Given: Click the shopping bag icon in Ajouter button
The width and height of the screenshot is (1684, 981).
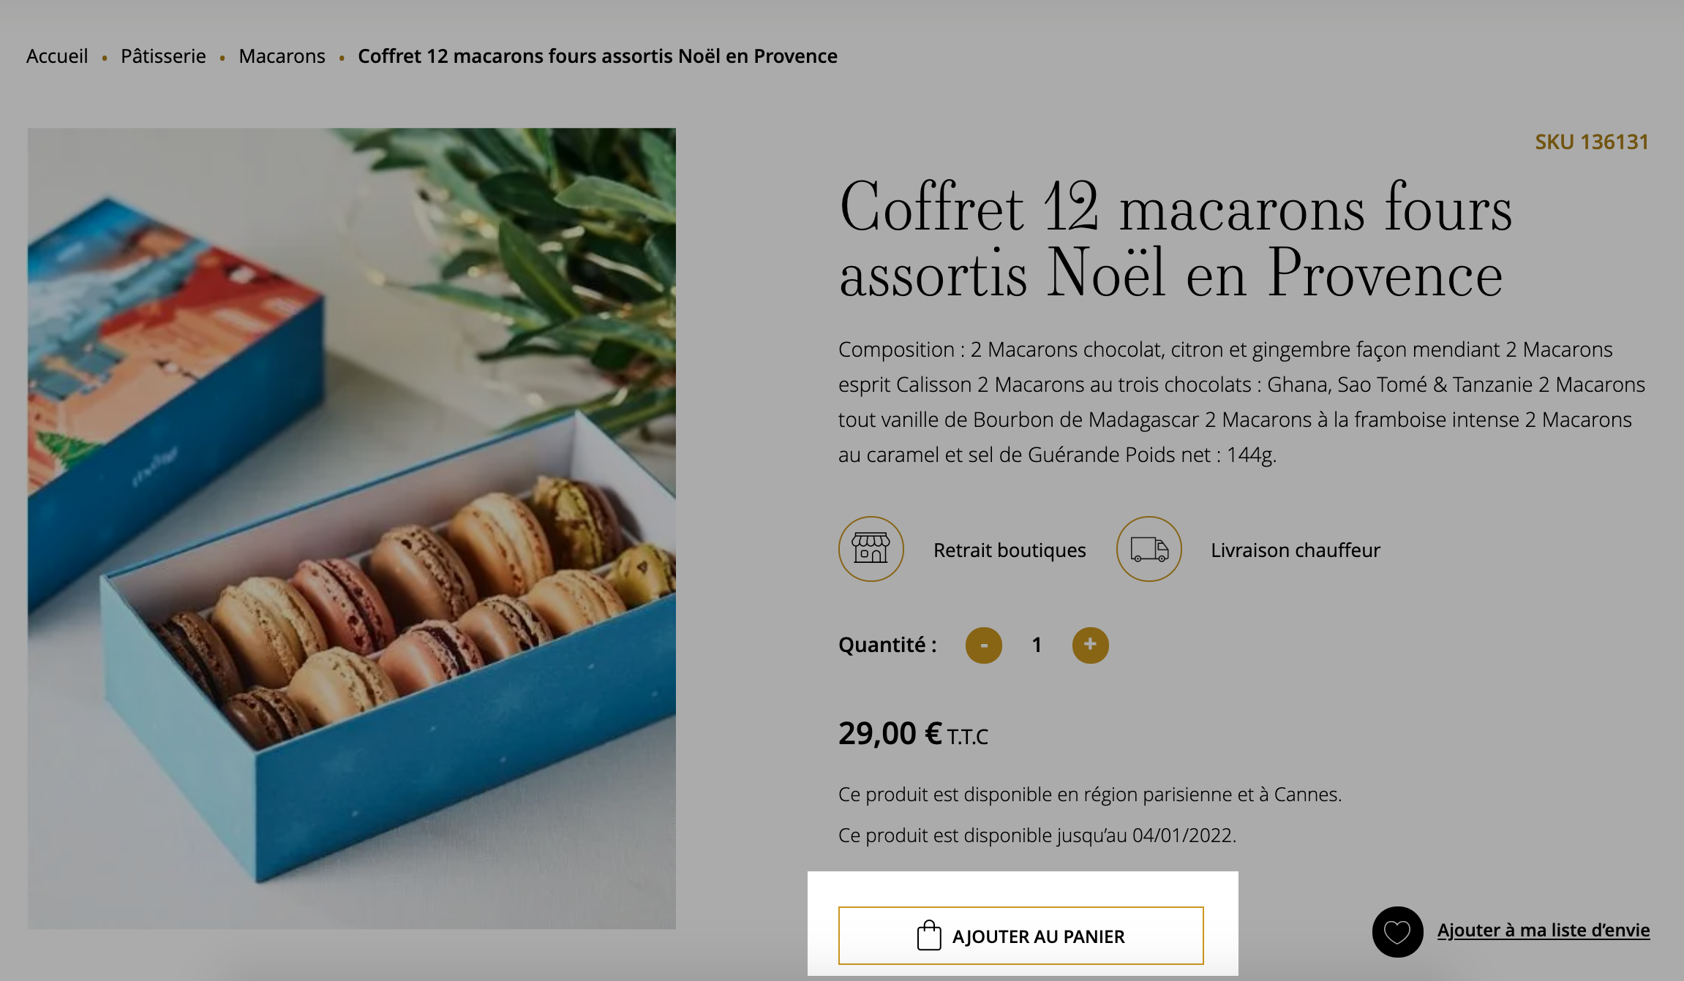Looking at the screenshot, I should [x=929, y=935].
